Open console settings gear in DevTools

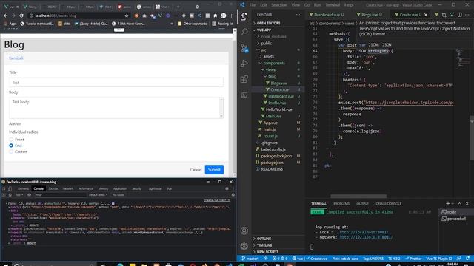pyautogui.click(x=233, y=195)
